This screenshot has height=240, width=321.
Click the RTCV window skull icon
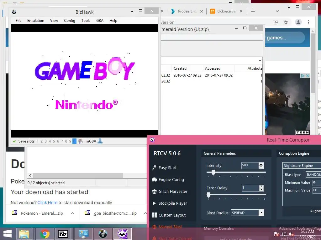[x=152, y=140]
